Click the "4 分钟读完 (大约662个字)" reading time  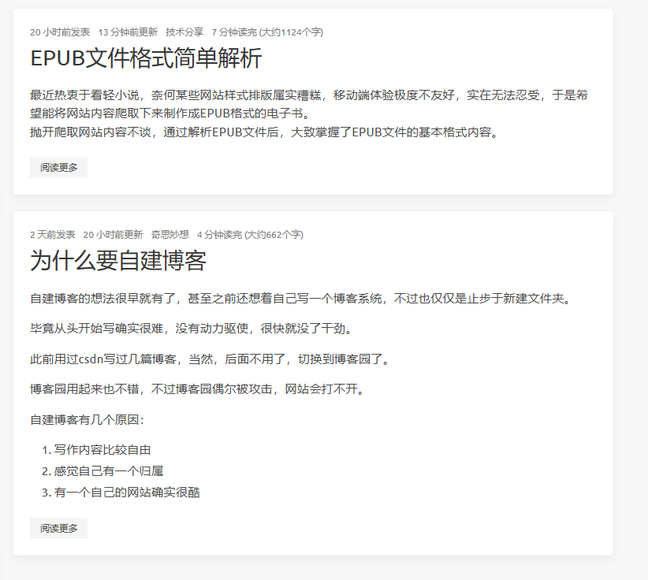[250, 235]
